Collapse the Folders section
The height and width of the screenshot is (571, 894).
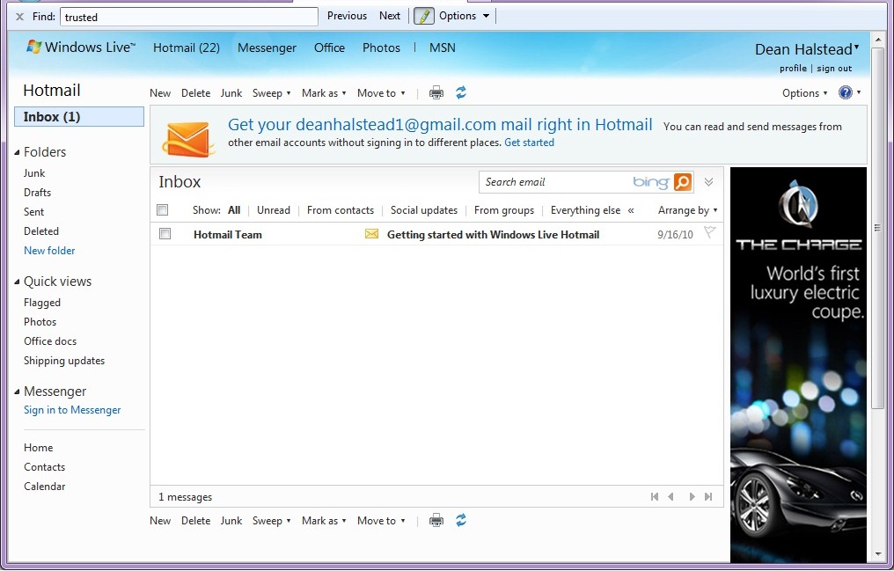point(17,153)
